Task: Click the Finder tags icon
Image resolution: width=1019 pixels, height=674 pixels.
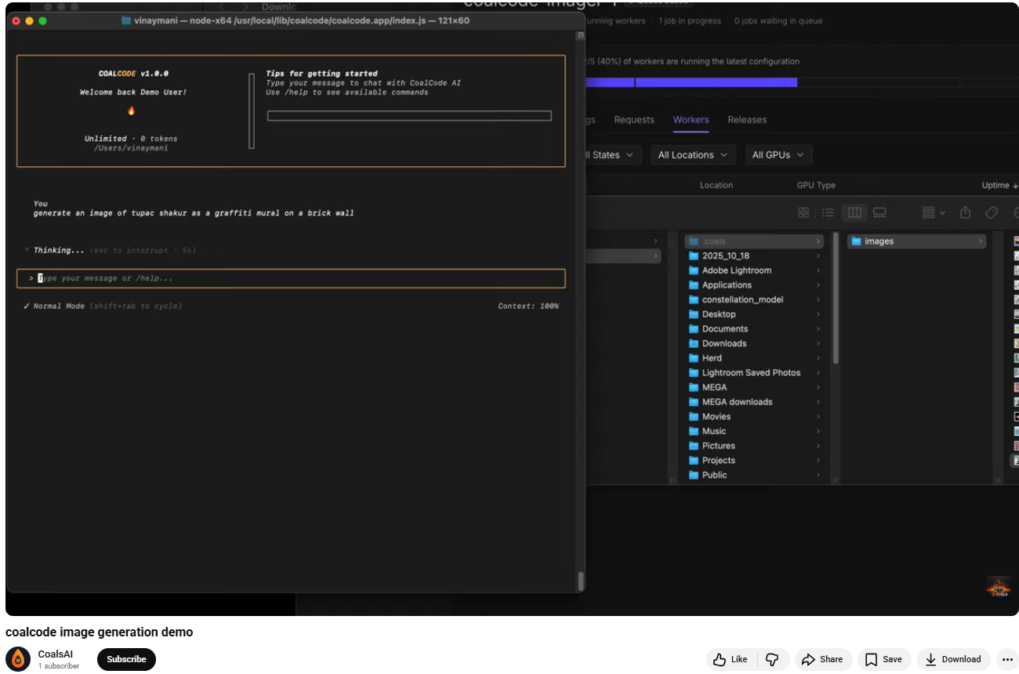Action: (x=991, y=212)
